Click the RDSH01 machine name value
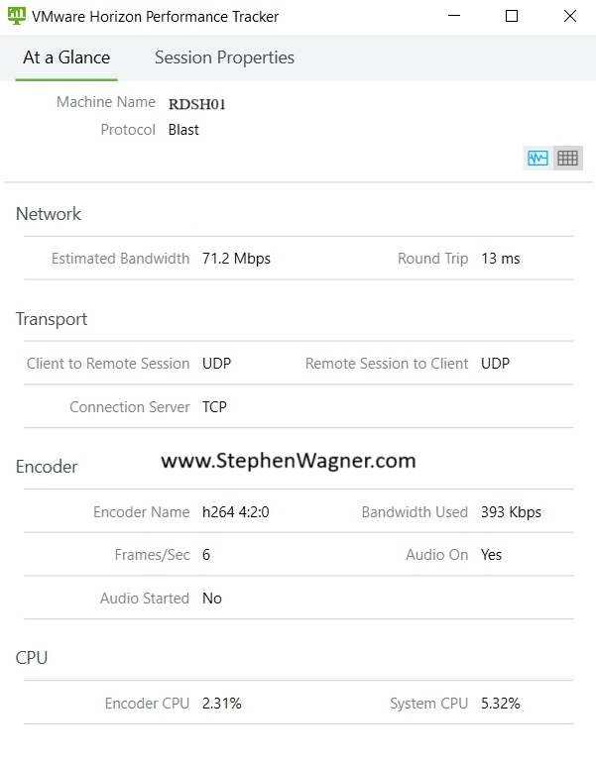Screen dimensions: 596x764 (x=197, y=104)
